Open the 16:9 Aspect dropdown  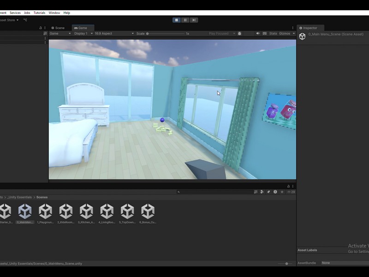tap(114, 34)
